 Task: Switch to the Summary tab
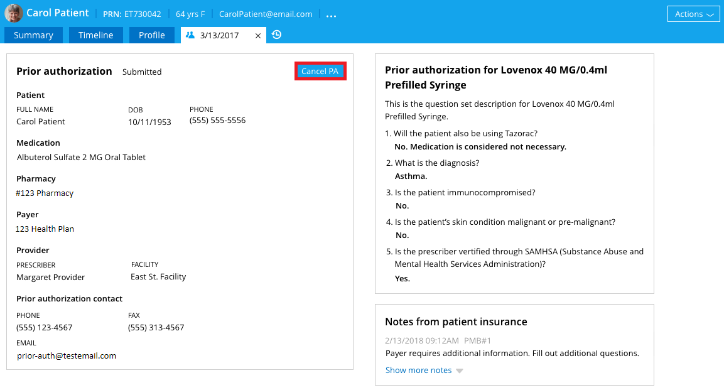(33, 35)
